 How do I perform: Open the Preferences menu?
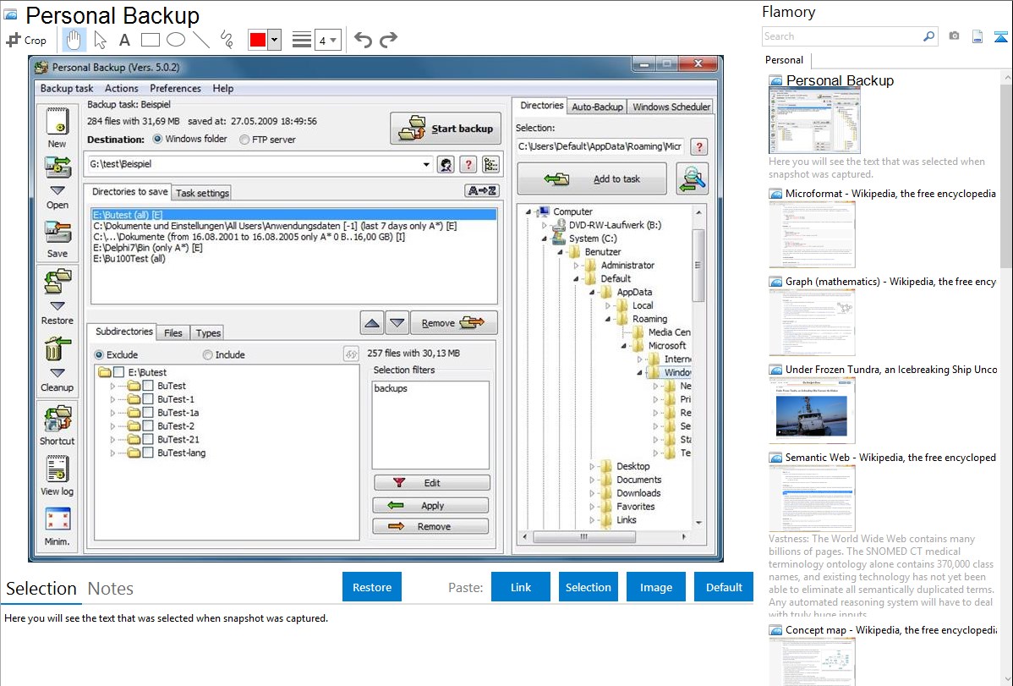pos(175,89)
